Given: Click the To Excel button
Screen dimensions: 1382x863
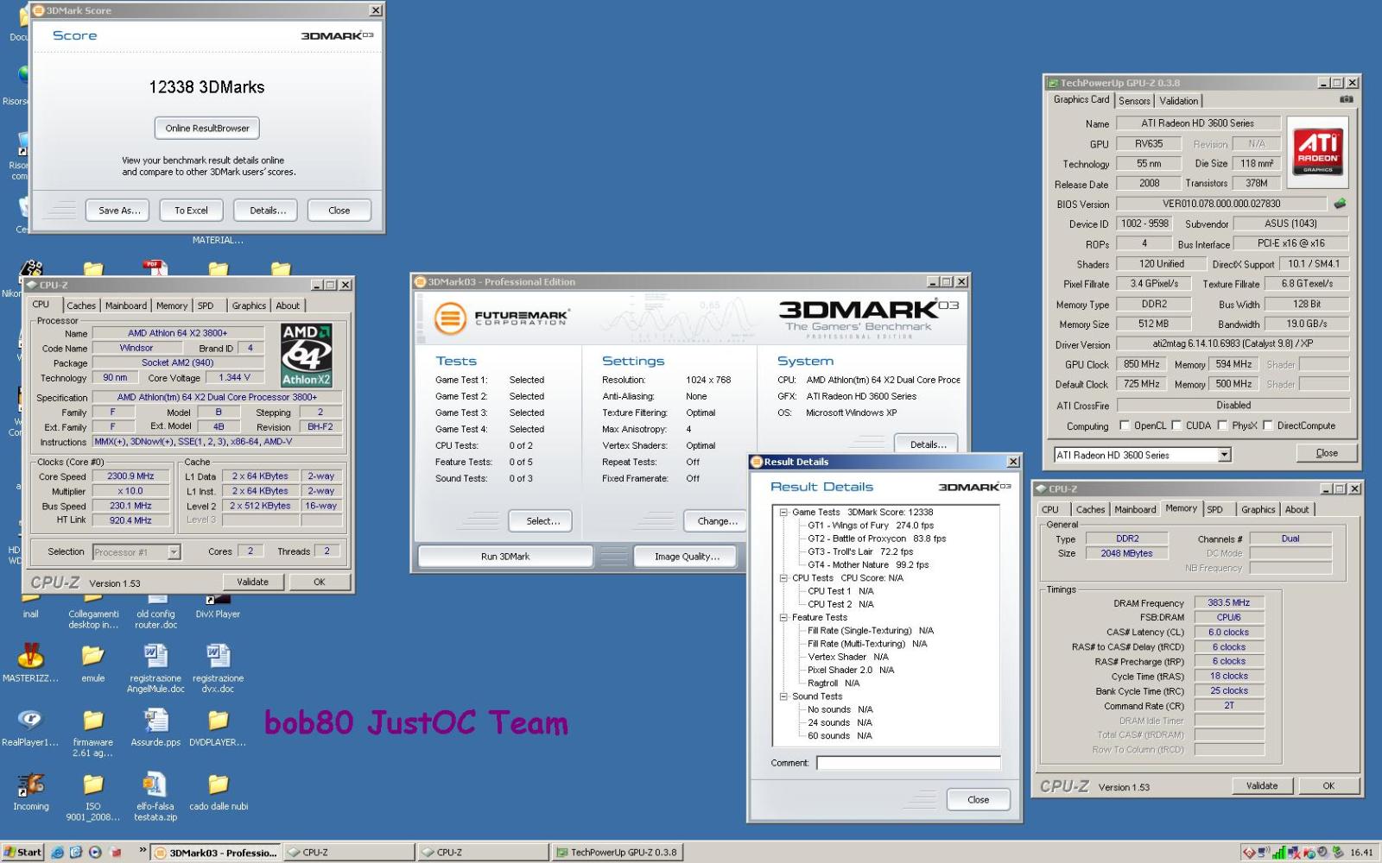Looking at the screenshot, I should (191, 210).
